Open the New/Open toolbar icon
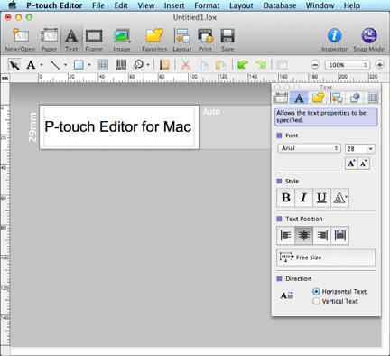 [20, 40]
